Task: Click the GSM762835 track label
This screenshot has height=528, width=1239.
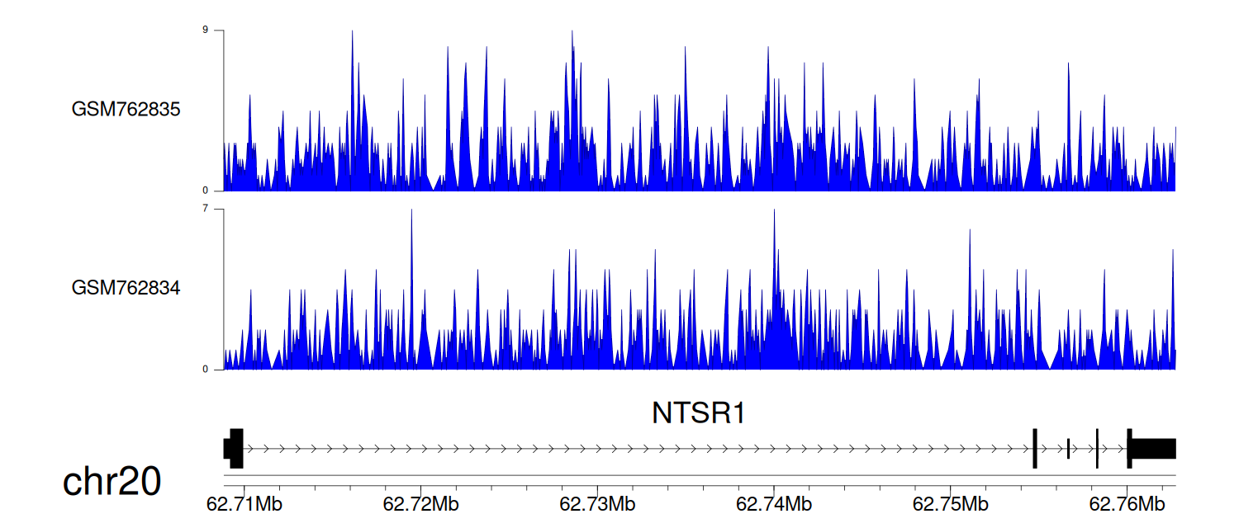Action: (126, 109)
